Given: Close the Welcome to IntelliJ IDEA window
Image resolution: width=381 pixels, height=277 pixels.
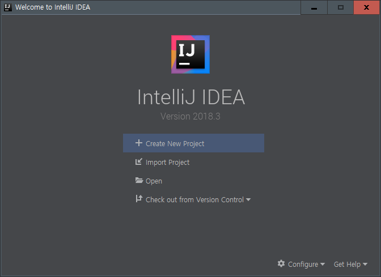Looking at the screenshot, I should (x=366, y=8).
